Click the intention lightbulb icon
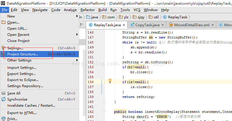The width and height of the screenshot is (232, 121). [110, 81]
